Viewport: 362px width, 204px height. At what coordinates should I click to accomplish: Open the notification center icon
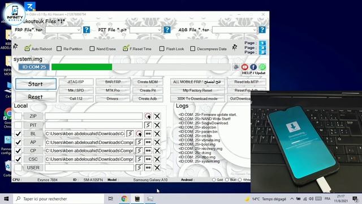[x=355, y=199]
